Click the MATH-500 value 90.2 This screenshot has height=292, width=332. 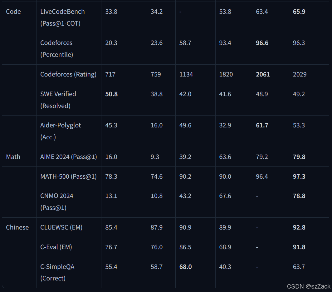pos(185,176)
